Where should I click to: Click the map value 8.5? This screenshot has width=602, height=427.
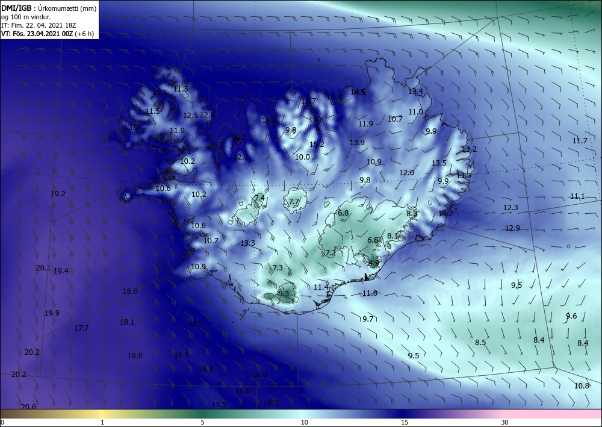click(x=480, y=342)
